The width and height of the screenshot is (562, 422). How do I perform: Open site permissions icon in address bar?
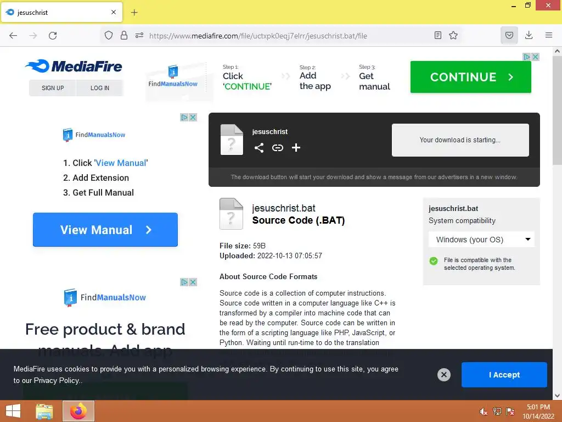[x=139, y=35]
